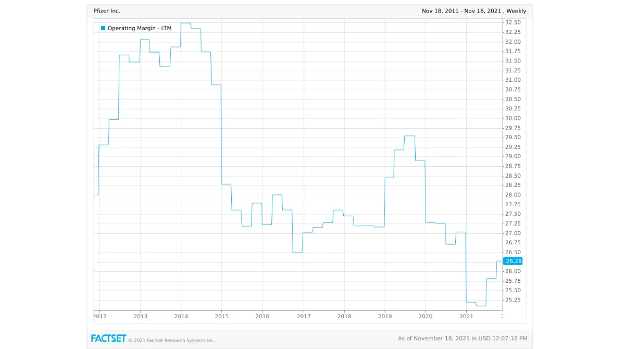Select the highlighted 26.28 value flag
The image size is (625, 349).
512,261
